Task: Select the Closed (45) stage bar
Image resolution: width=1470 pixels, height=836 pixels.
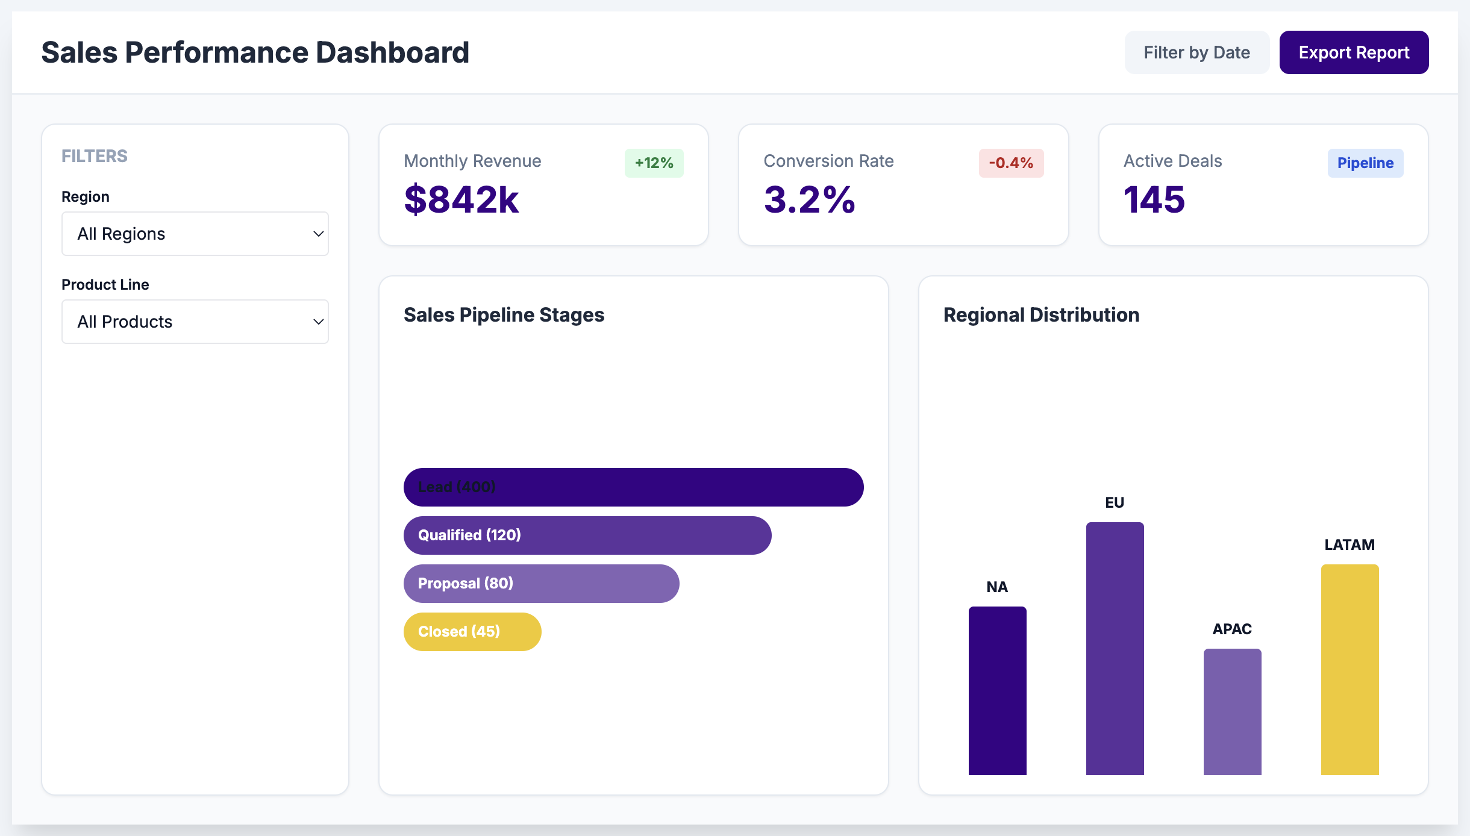Action: 472,631
